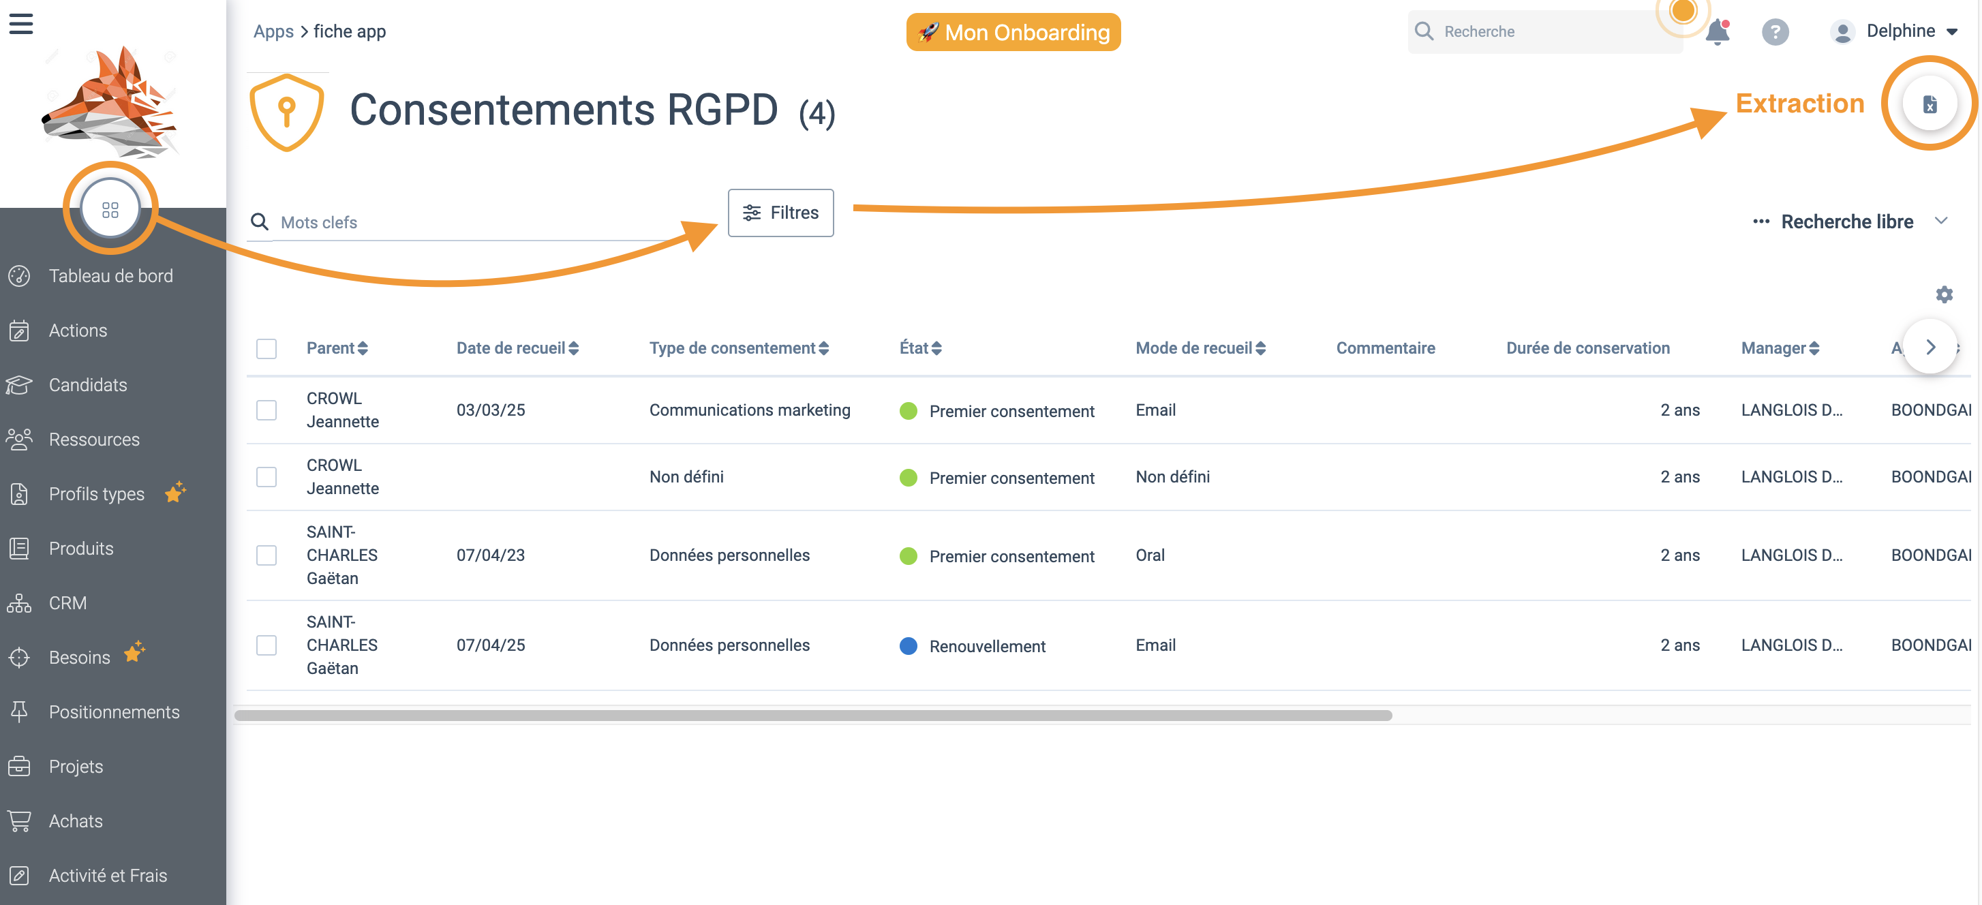The width and height of the screenshot is (1982, 905).
Task: Open the Delphine account name
Action: pyautogui.click(x=1900, y=31)
